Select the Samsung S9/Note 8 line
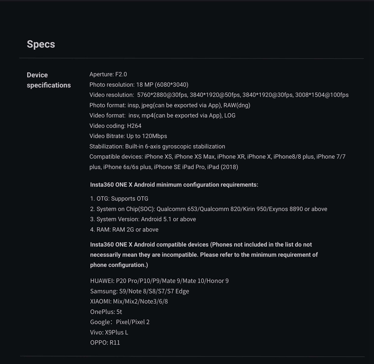 [x=140, y=291]
